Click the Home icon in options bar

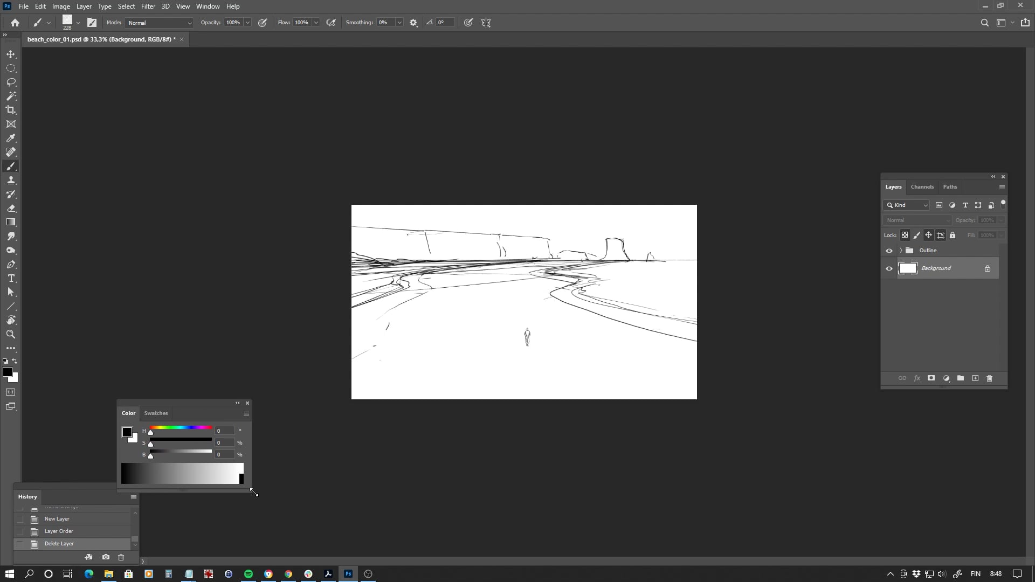pyautogui.click(x=15, y=23)
